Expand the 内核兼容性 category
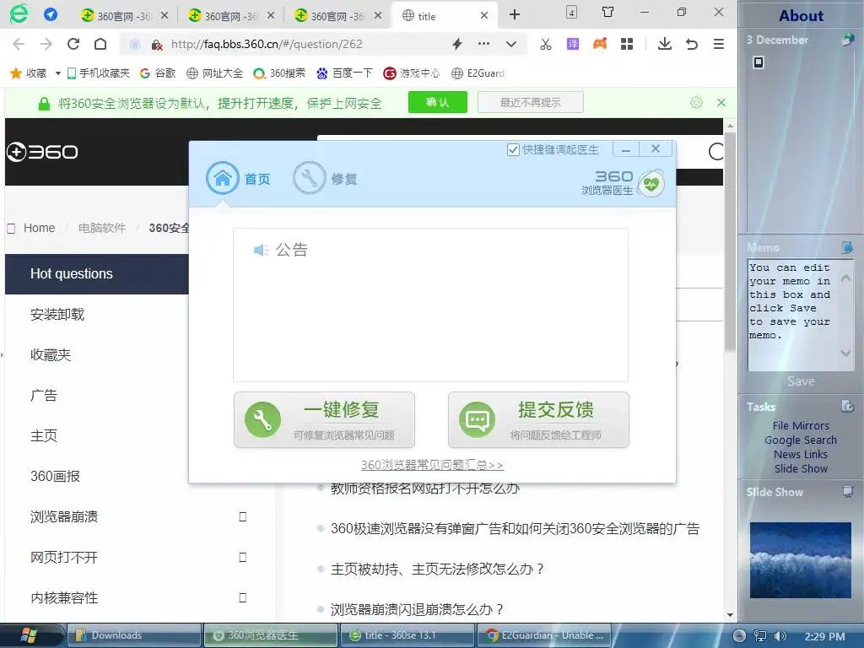The image size is (864, 648). (x=242, y=598)
